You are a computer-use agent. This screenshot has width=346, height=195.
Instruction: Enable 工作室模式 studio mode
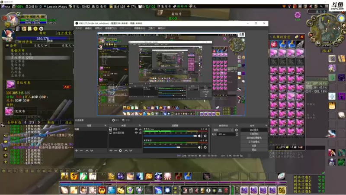pyautogui.click(x=254, y=142)
